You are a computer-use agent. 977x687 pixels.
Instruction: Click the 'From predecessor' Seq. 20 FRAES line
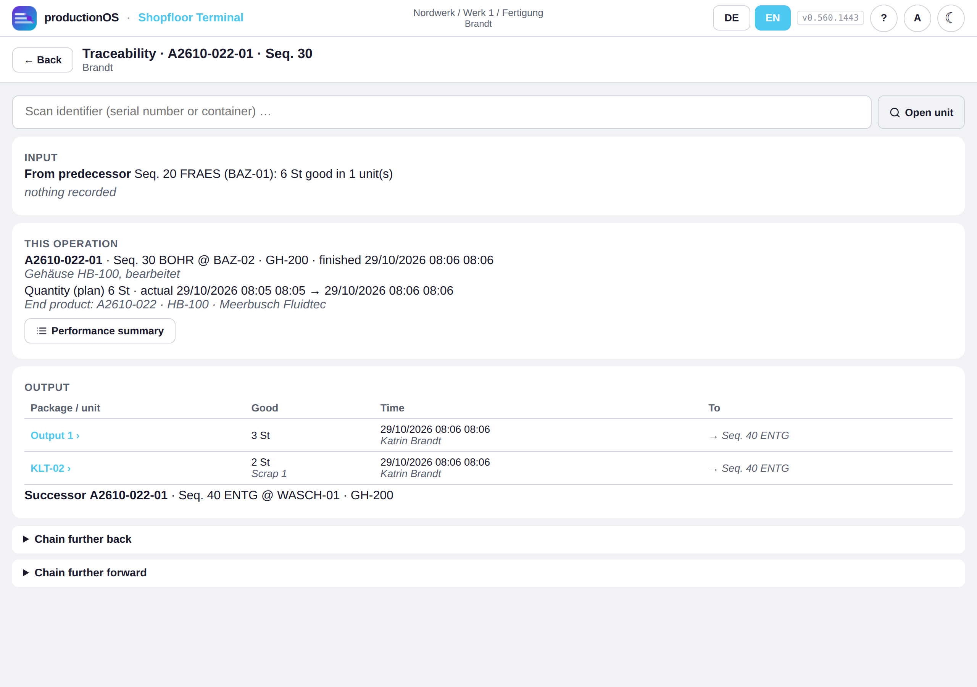(x=208, y=174)
